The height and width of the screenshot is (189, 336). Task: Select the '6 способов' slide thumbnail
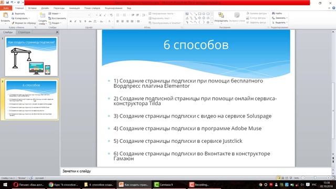[31, 99]
